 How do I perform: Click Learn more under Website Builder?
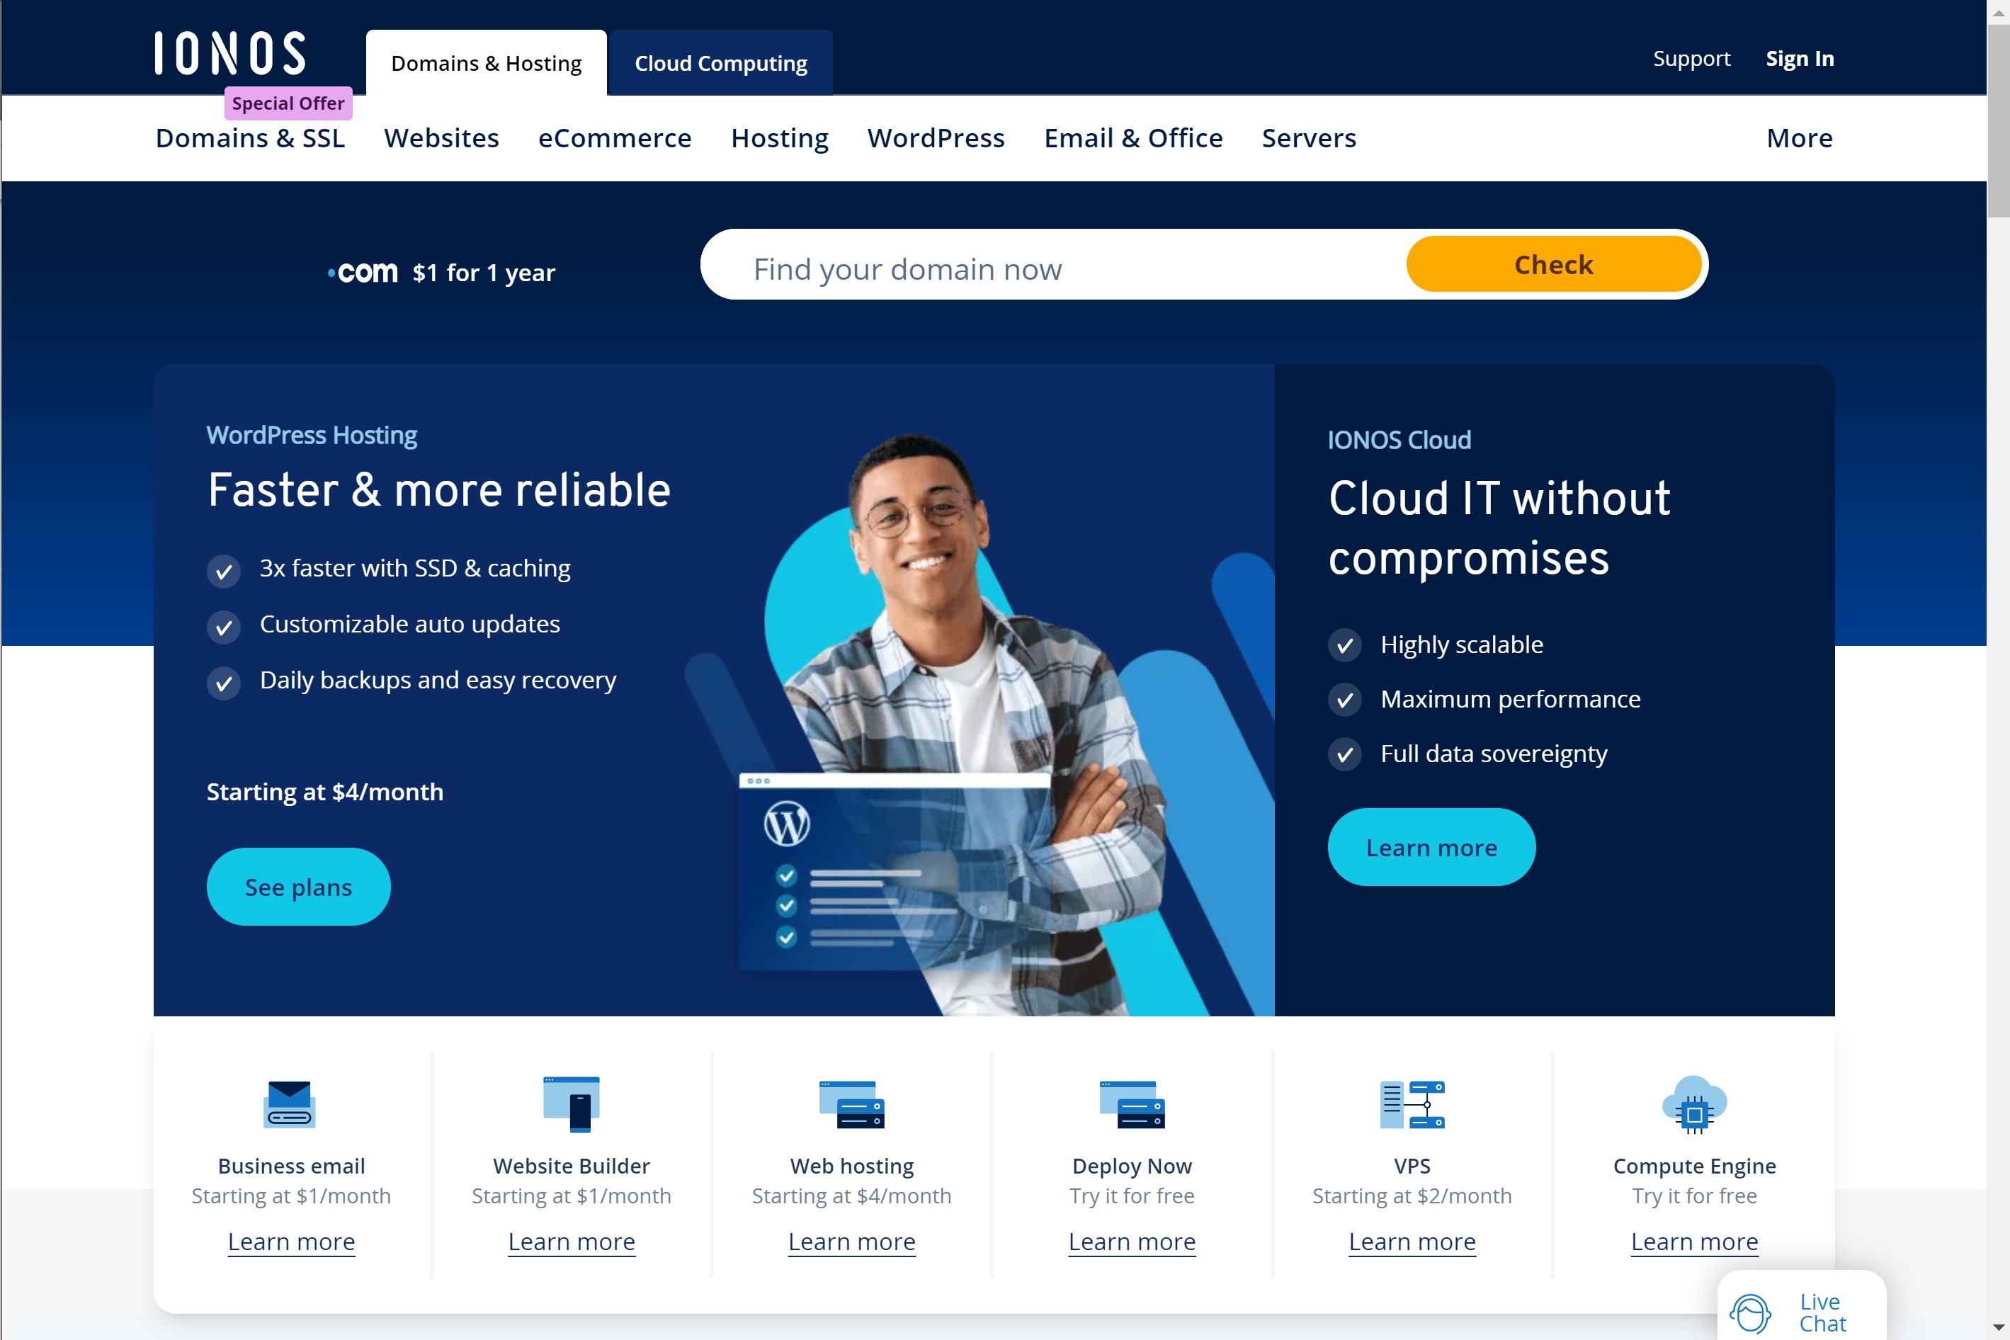tap(572, 1241)
